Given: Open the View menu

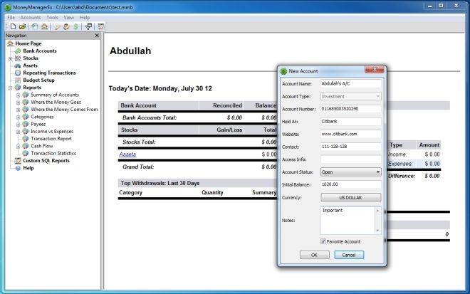Looking at the screenshot, I should (68, 18).
